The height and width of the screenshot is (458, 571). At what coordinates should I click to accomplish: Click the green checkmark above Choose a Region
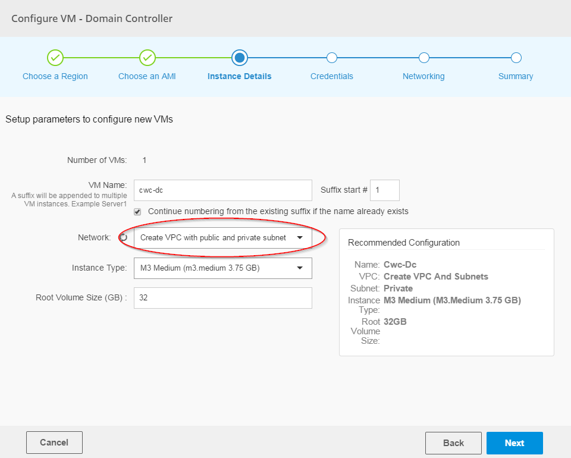(55, 58)
